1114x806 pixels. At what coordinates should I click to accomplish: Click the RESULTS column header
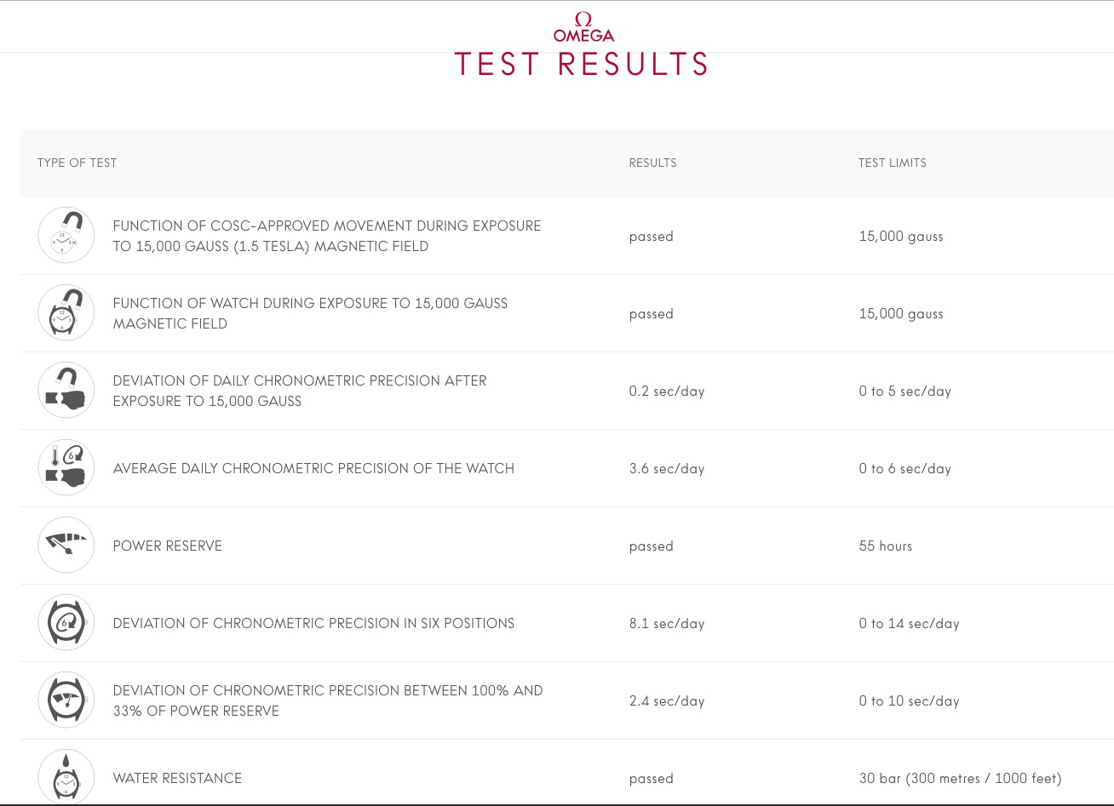tap(652, 163)
